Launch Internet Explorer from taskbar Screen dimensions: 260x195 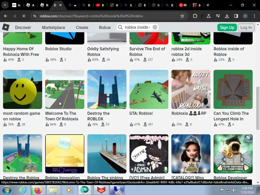click(x=22, y=190)
